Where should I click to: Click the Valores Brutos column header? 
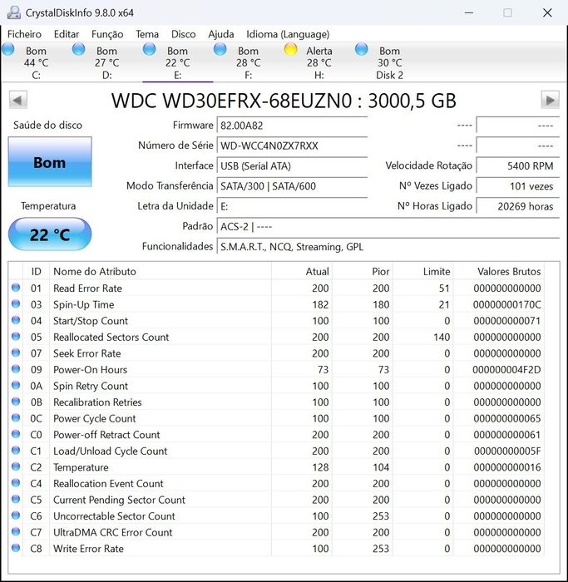coord(499,271)
